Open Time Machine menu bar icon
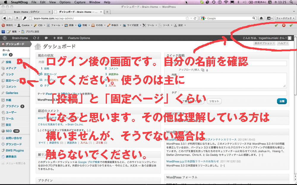This screenshot has height=185, width=297. 214,2
